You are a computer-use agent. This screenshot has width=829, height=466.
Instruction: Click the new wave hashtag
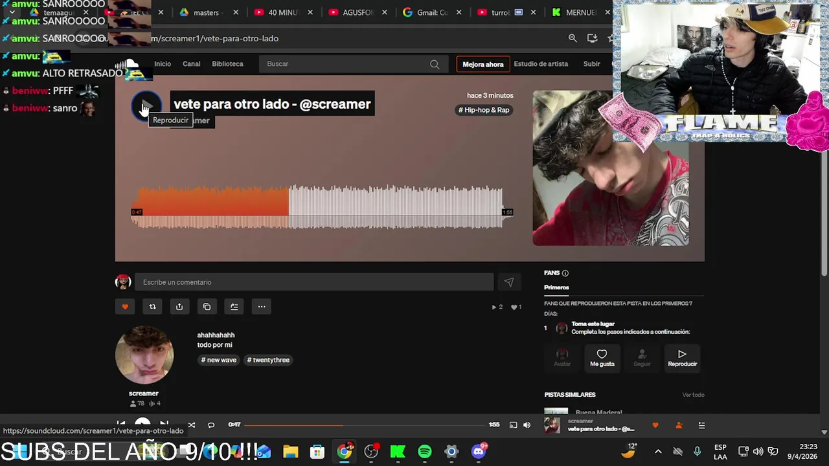219,360
